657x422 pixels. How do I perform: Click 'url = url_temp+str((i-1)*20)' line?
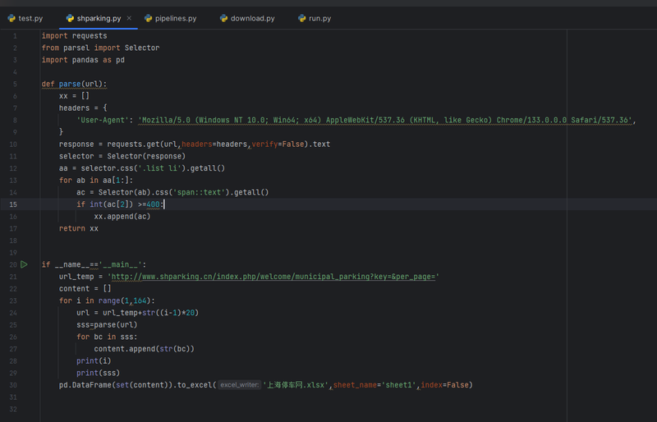pos(137,313)
